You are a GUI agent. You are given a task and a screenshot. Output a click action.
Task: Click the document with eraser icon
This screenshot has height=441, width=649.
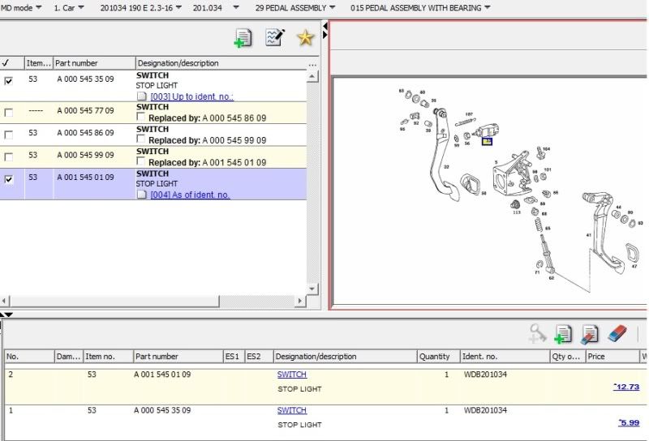pyautogui.click(x=590, y=334)
